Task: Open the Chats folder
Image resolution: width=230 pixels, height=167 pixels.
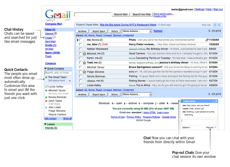Action: coord(48,38)
